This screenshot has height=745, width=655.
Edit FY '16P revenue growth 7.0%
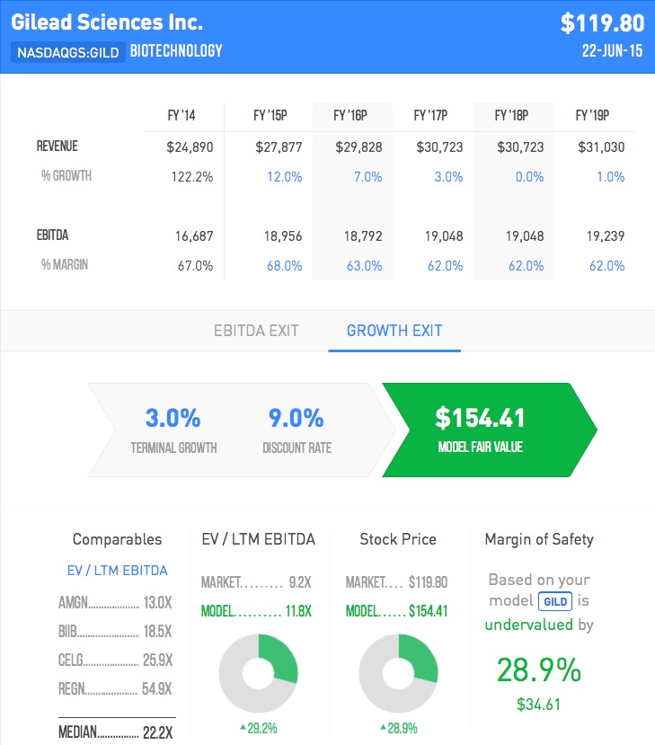click(x=367, y=177)
